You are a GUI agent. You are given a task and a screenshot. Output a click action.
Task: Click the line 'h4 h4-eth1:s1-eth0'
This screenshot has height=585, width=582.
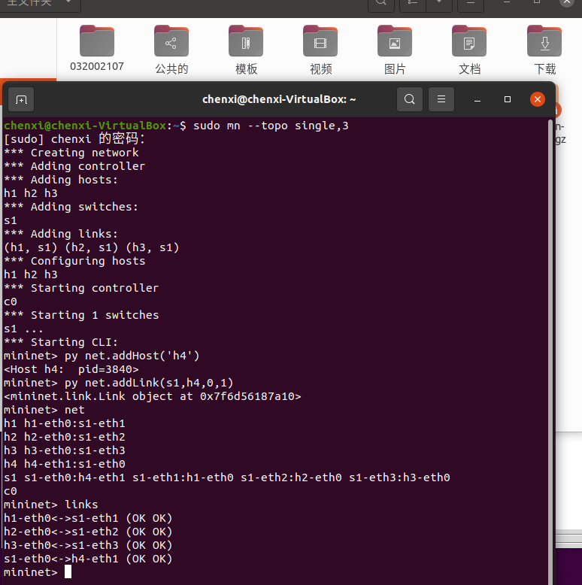(65, 464)
